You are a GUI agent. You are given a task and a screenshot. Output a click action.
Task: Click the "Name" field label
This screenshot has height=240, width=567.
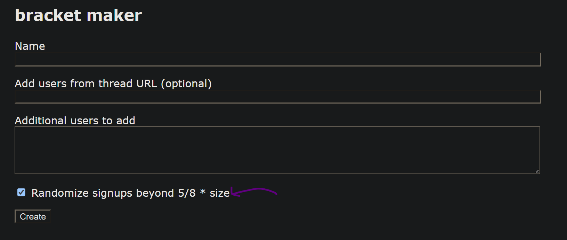30,46
